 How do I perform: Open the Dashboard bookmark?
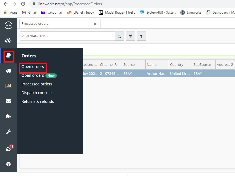point(220,13)
